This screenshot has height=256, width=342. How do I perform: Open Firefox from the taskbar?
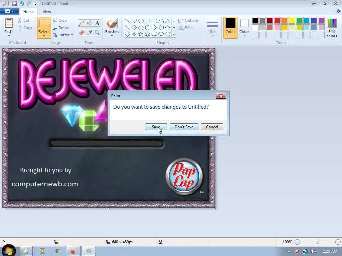pyautogui.click(x=73, y=251)
